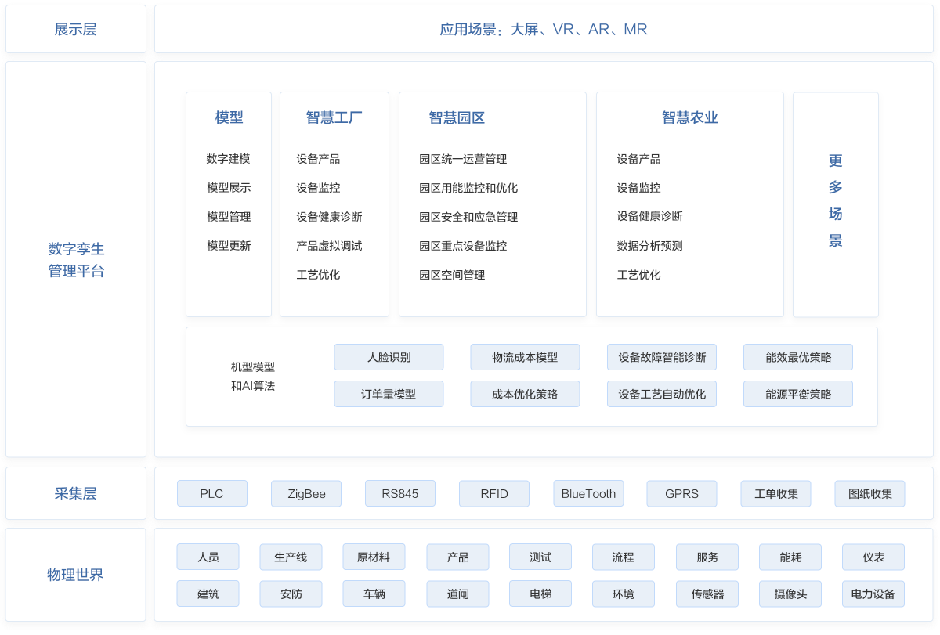940x635 pixels.
Task: Select the GPRS box
Action: pos(681,493)
